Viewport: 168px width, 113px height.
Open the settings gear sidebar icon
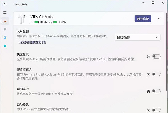[x=5, y=29]
